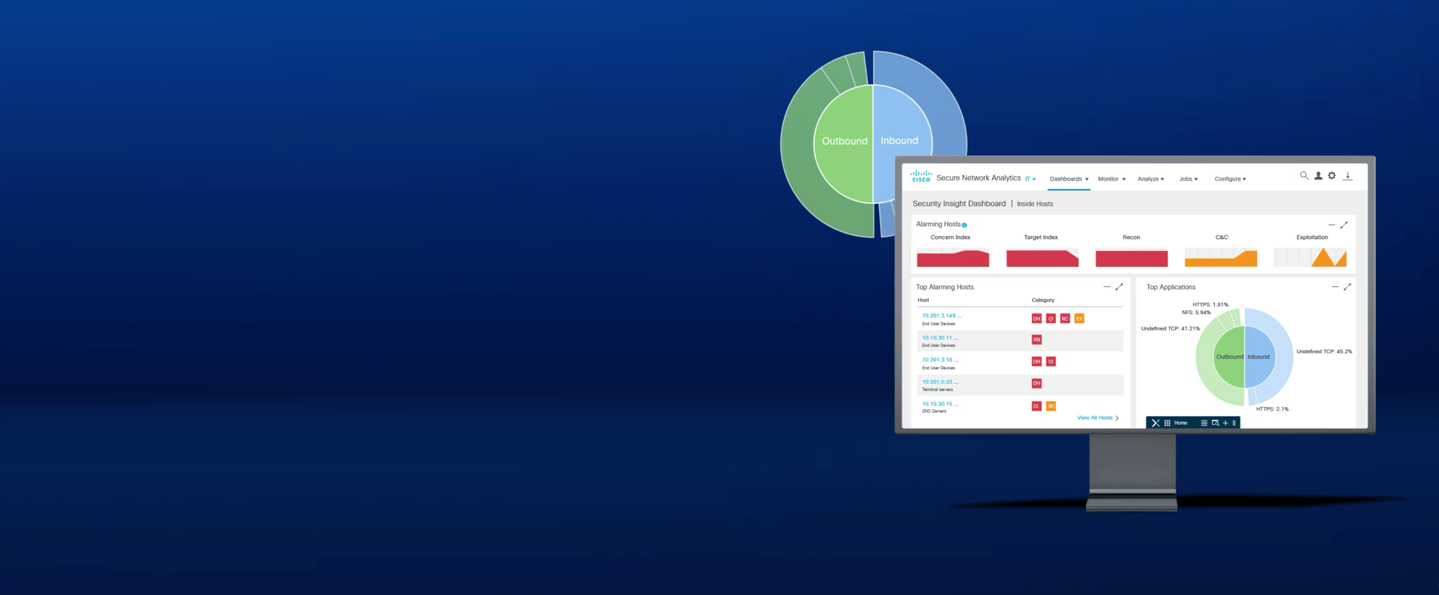Viewport: 1439px width, 595px height.
Task: Open the user profile icon
Action: [1318, 175]
